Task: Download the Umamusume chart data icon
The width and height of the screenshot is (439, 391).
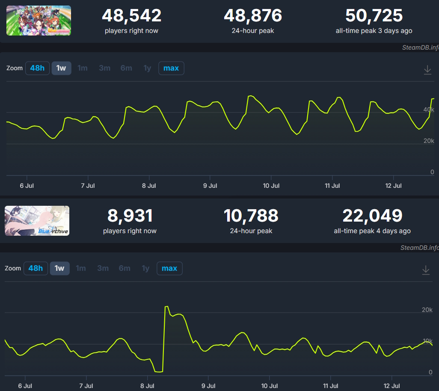Action: (x=427, y=69)
